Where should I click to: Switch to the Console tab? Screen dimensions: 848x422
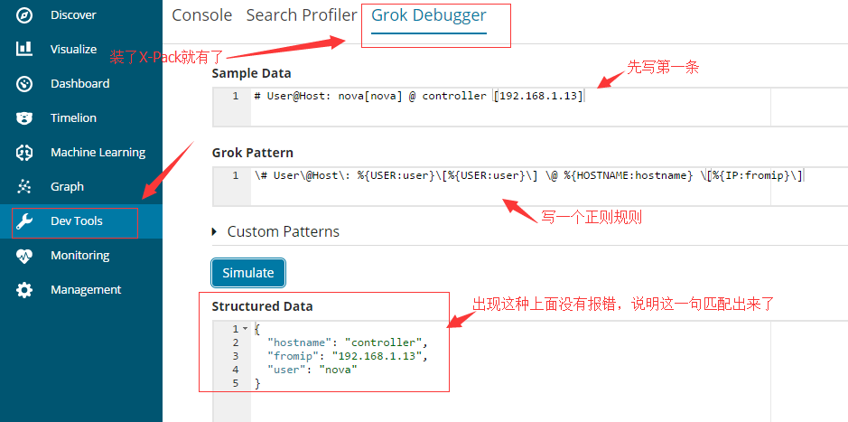(201, 15)
